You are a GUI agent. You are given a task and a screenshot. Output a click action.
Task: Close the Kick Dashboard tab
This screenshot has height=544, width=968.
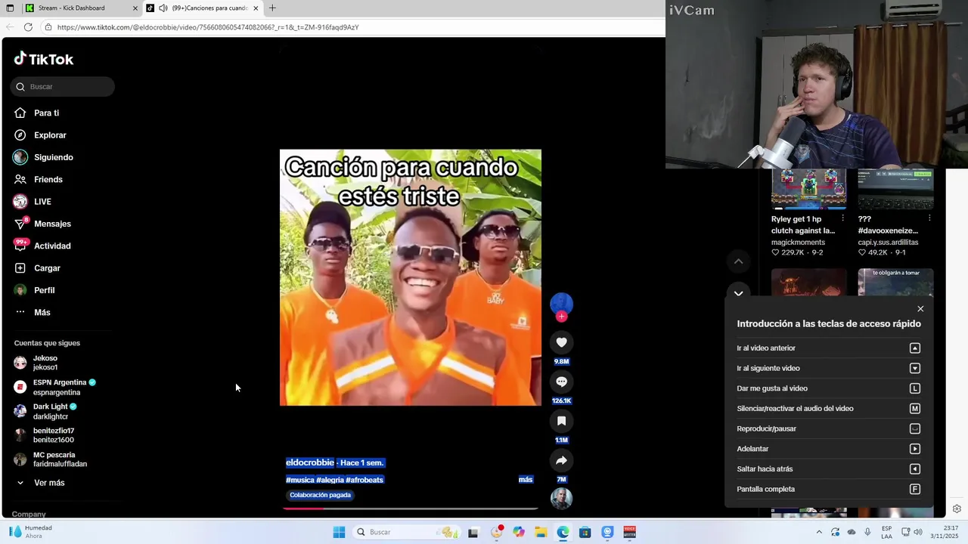[135, 8]
